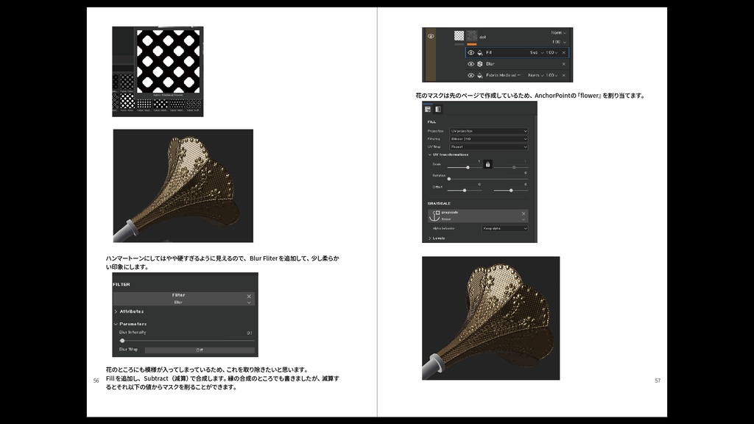This screenshot has width=754, height=424.
Task: Switch to the first properties tab above FILL
Action: [x=426, y=110]
